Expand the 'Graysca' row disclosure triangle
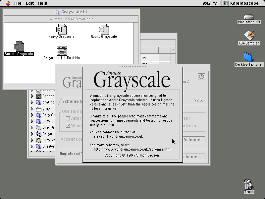This screenshot has width=265, height=199. pos(32,134)
